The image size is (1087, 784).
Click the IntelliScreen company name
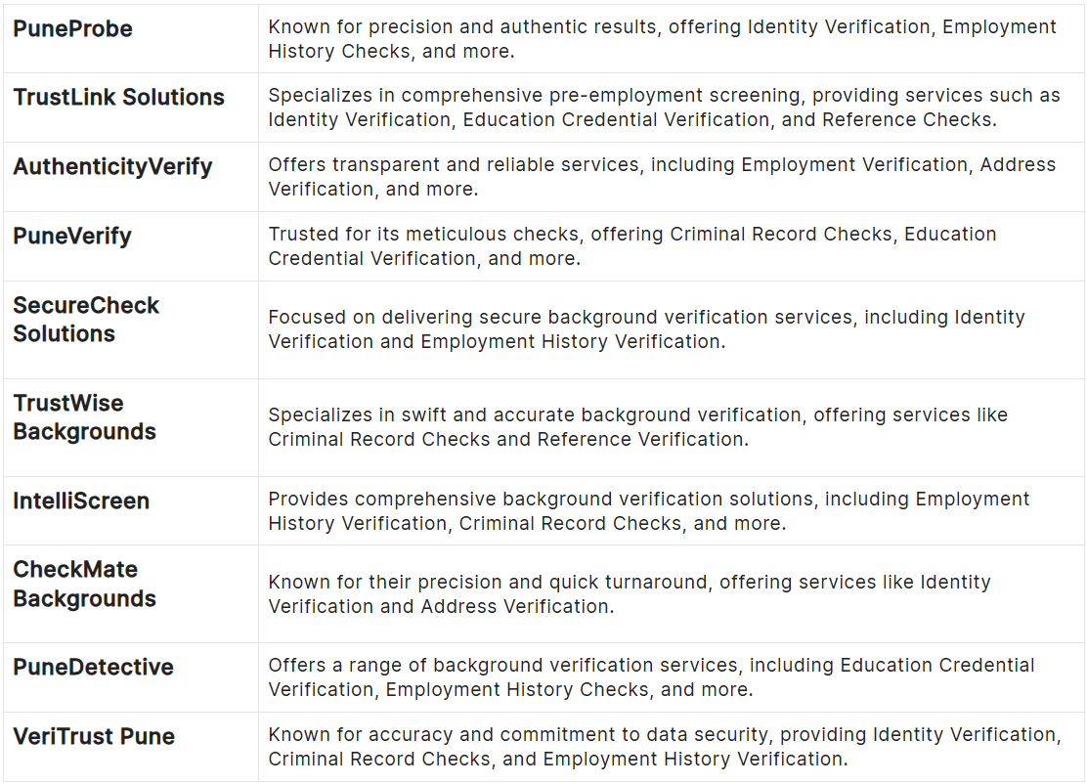pyautogui.click(x=81, y=501)
